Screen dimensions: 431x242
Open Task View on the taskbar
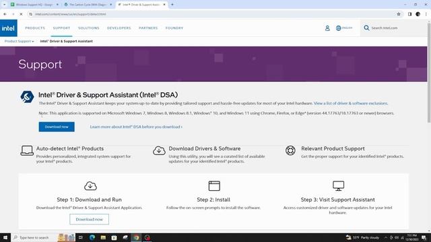(x=81, y=237)
